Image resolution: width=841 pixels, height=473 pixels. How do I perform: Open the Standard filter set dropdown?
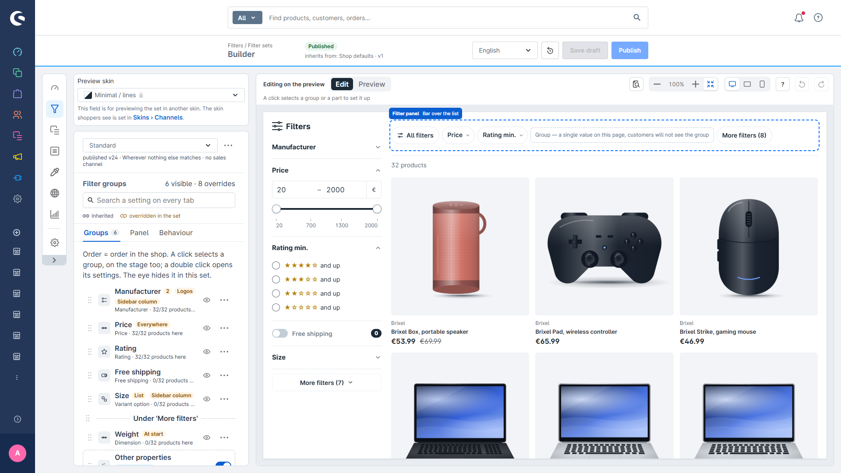pos(150,145)
